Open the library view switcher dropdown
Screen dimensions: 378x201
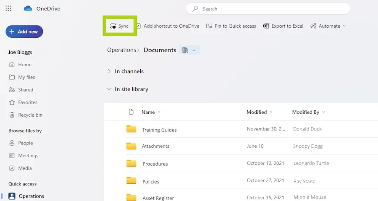(x=189, y=50)
